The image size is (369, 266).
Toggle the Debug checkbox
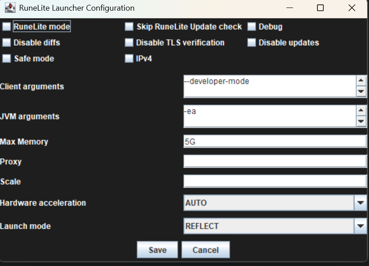(x=252, y=27)
